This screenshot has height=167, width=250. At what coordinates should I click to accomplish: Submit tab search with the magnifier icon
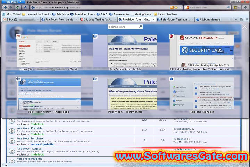[141, 26]
